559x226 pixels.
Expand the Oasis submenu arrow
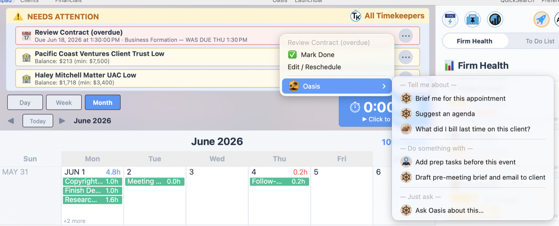pyautogui.click(x=384, y=86)
